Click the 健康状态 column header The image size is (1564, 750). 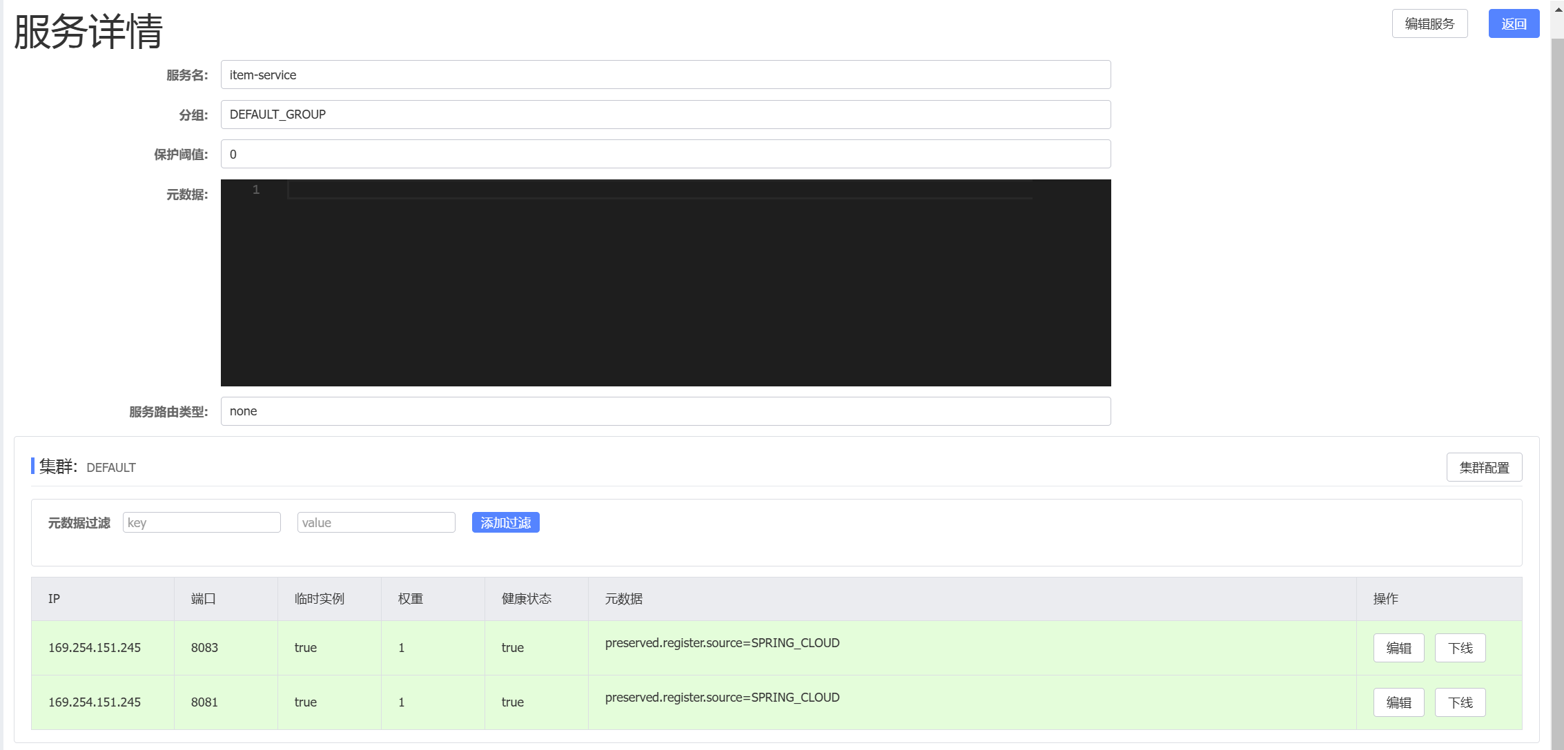(527, 599)
